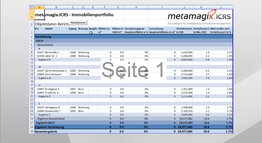
Task: Click the 'Objektdaten Bericht' cell
Action: point(52,24)
